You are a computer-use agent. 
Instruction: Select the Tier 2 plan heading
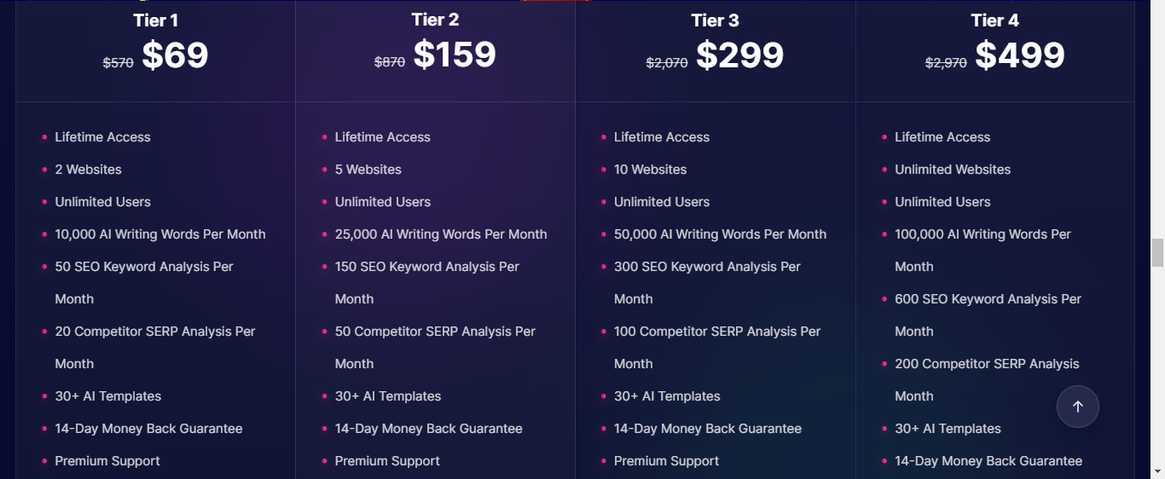(435, 20)
